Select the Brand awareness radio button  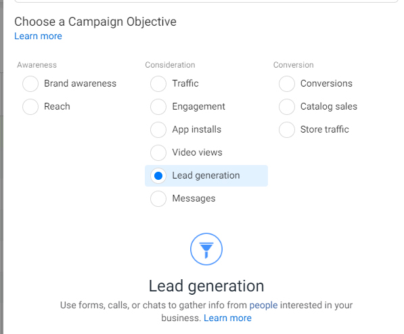(30, 84)
